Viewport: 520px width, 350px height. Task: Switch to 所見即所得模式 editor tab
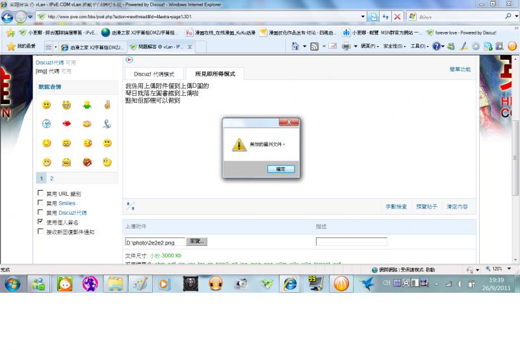(215, 74)
